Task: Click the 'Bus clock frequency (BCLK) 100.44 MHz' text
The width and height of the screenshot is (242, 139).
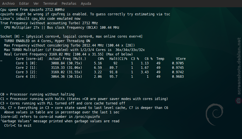Action: tap(83, 28)
